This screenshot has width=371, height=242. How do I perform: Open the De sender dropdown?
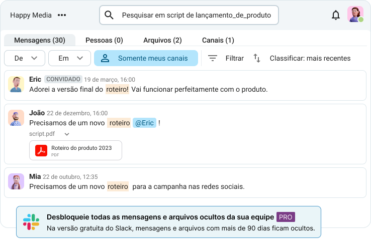[x=25, y=58]
